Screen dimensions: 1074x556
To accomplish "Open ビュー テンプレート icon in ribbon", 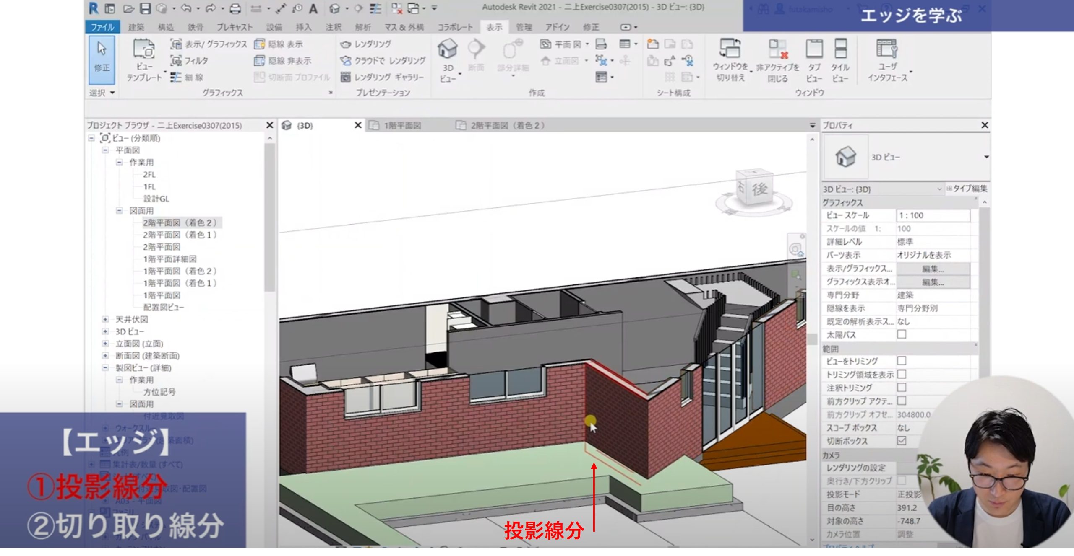I will pos(144,49).
